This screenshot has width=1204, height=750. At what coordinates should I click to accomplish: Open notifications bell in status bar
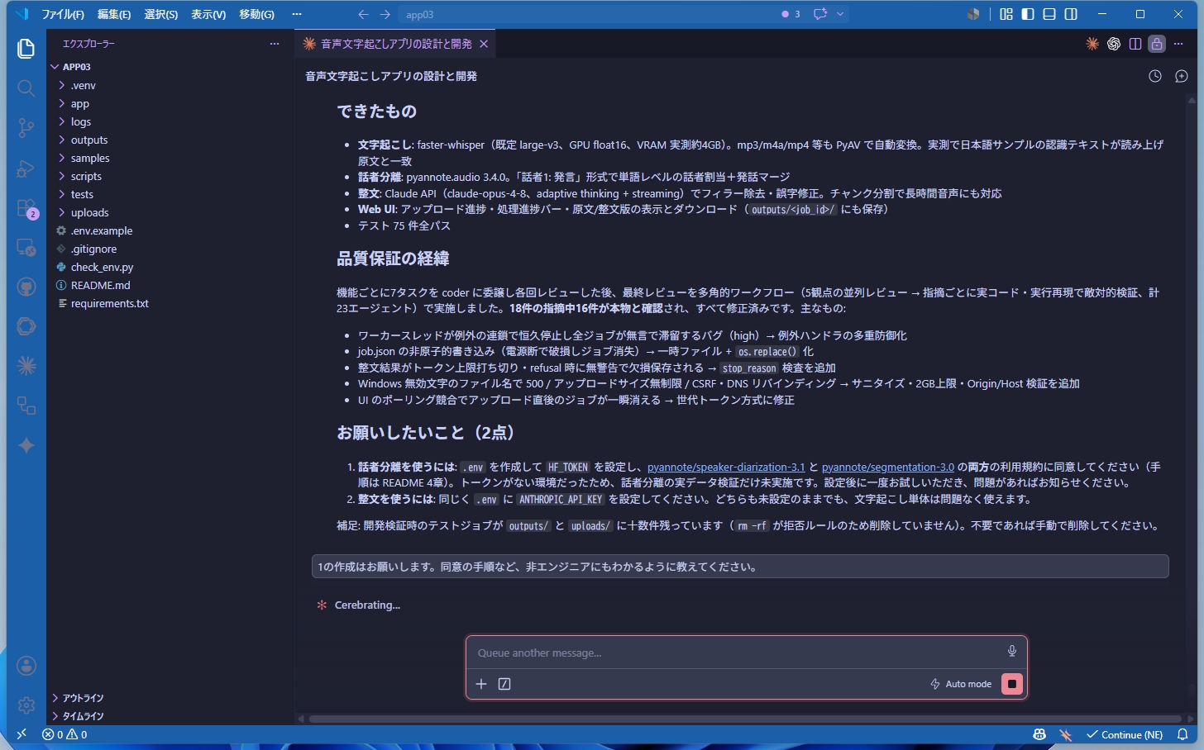pos(1182,734)
